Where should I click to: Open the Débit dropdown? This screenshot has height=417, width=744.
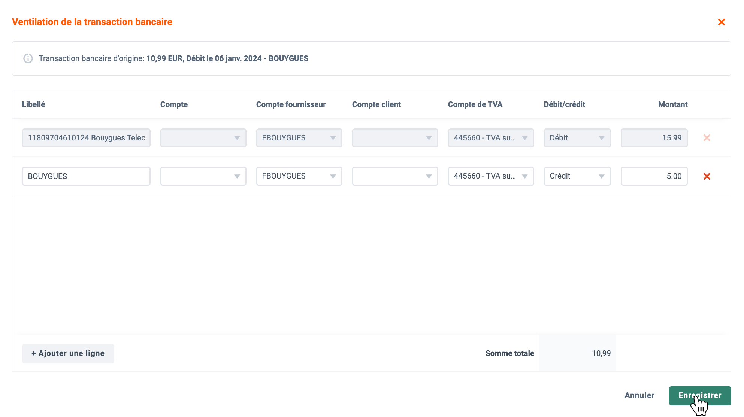point(577,138)
